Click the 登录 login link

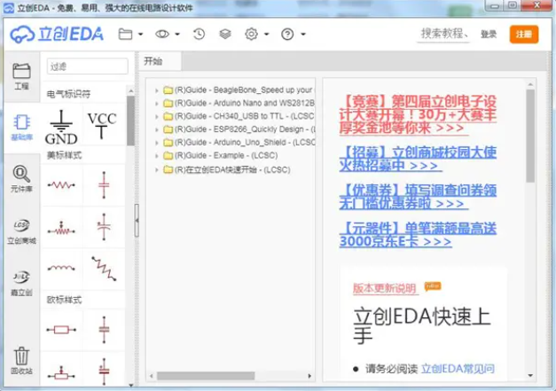coord(489,35)
